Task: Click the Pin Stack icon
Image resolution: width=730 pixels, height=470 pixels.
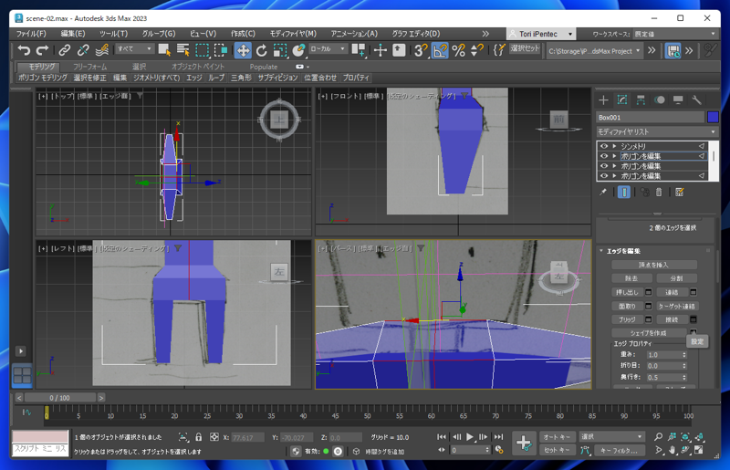Action: (x=603, y=192)
